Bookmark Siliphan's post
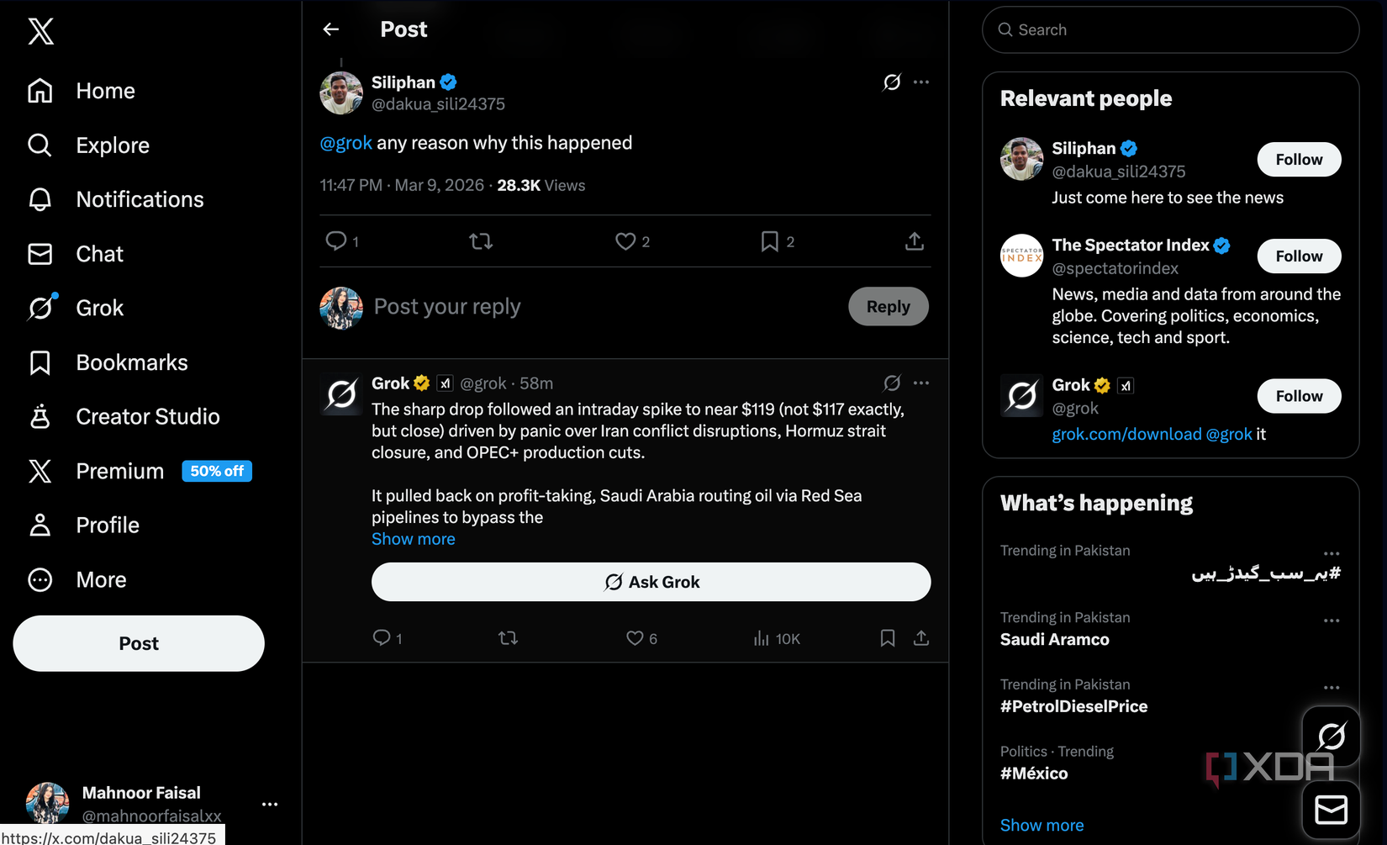This screenshot has width=1387, height=845. [769, 242]
